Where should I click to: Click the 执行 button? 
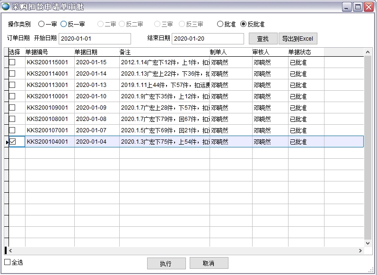coord(166,264)
